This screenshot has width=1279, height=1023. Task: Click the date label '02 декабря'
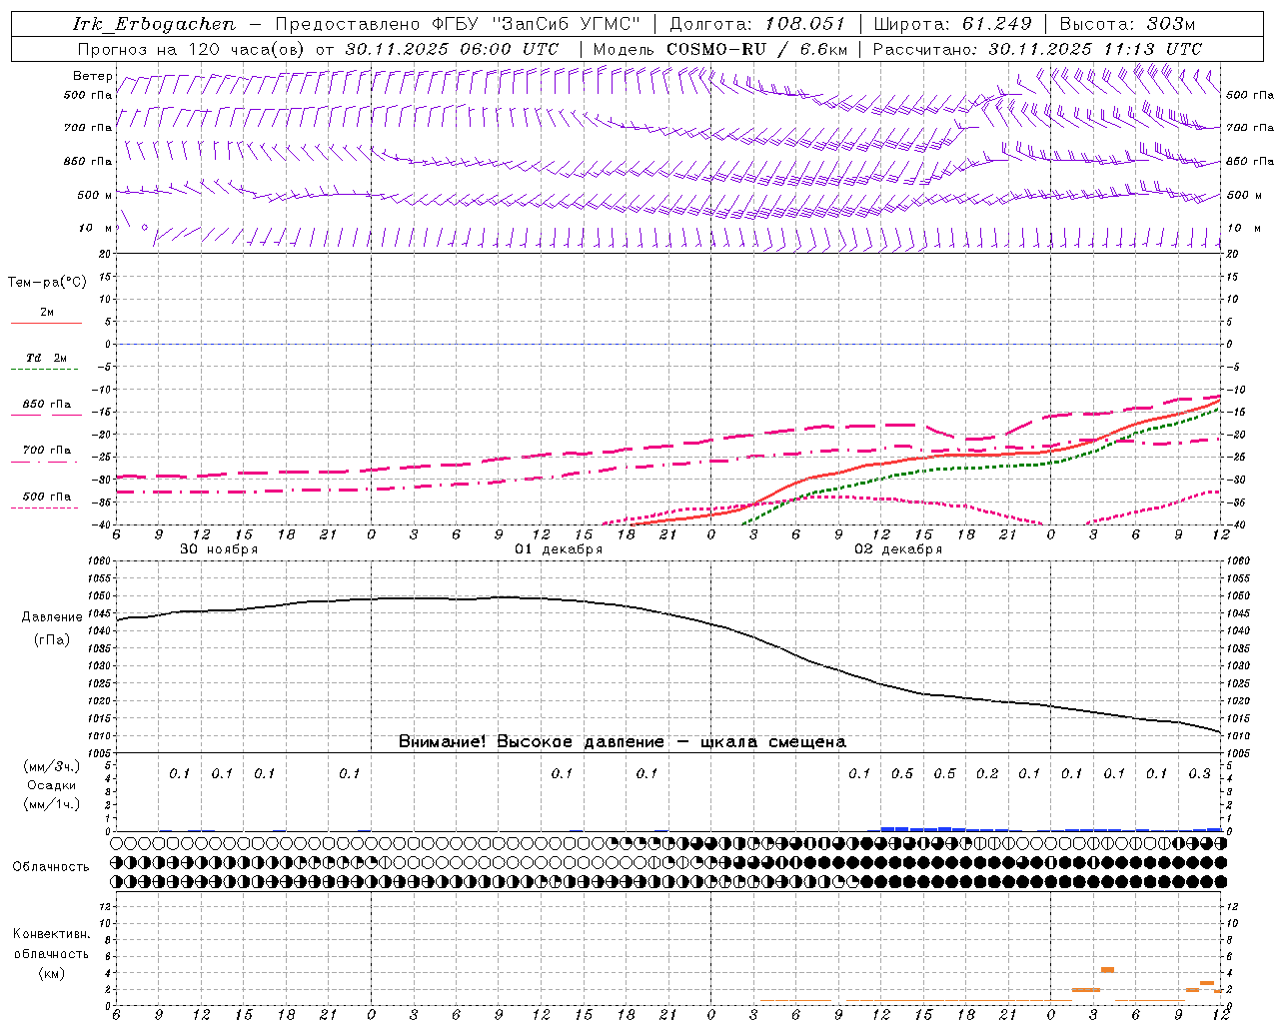[898, 549]
